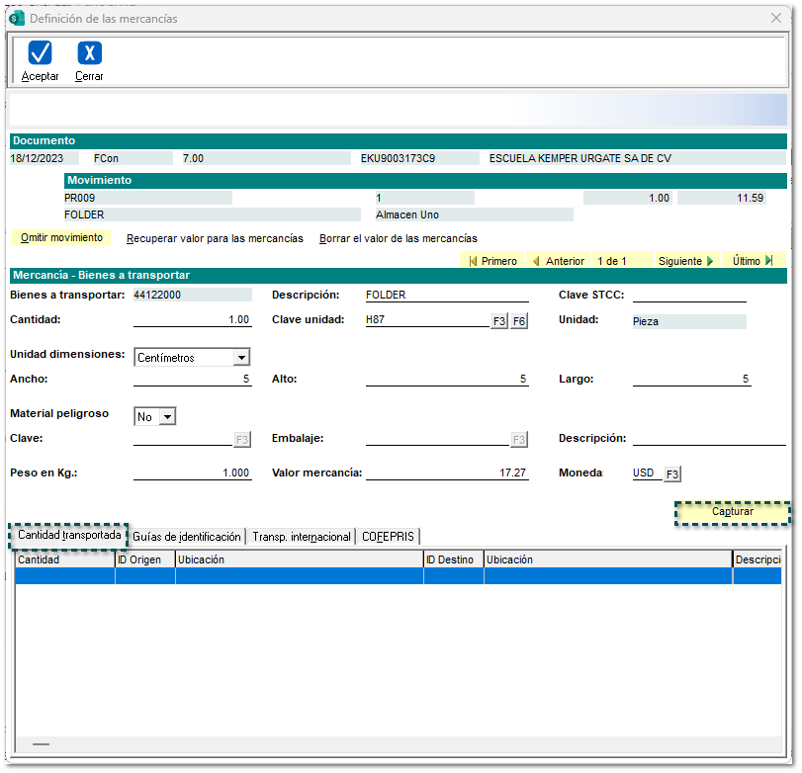Image resolution: width=802 pixels, height=773 pixels.
Task: Click the Clave STCC input field
Action: pyautogui.click(x=689, y=295)
